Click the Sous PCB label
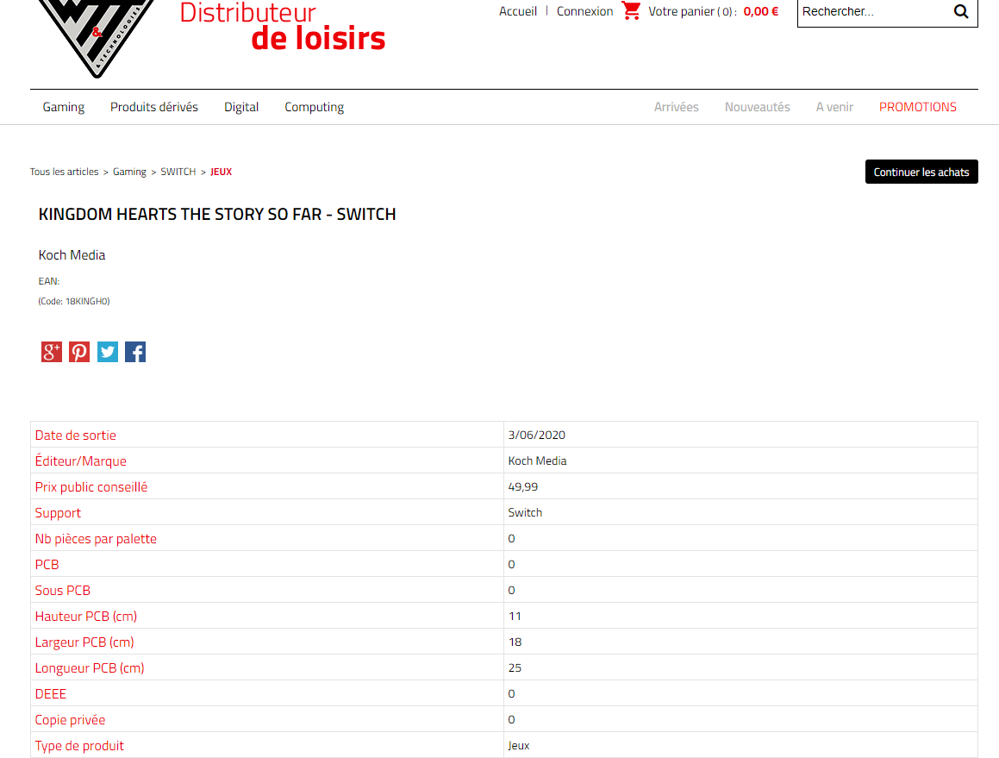The image size is (999, 758). (62, 591)
